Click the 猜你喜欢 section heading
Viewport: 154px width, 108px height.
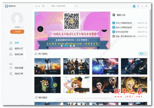tap(43, 97)
